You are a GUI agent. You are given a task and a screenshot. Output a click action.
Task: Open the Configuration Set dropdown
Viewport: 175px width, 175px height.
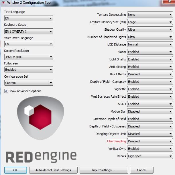tap(29, 83)
